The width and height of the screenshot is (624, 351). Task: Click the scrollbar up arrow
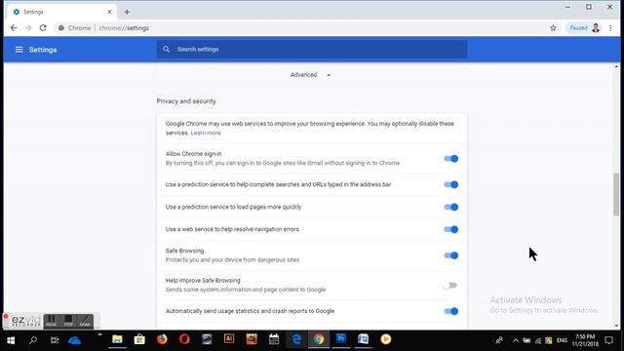click(x=616, y=67)
